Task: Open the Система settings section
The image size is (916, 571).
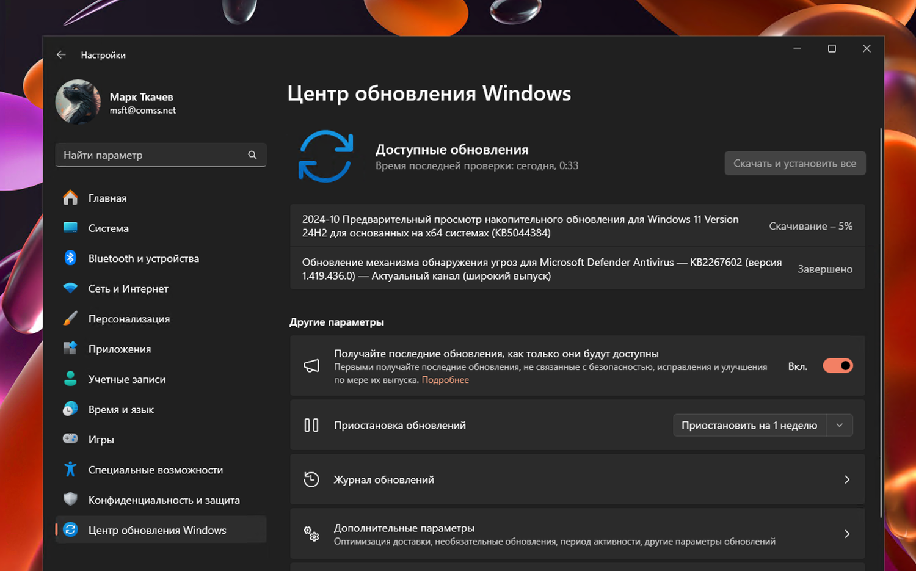Action: [161, 228]
